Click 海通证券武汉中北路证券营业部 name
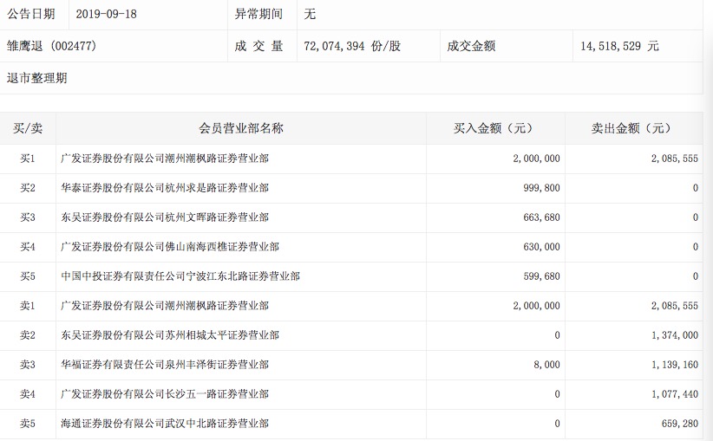Screen dimensions: 713x441 tap(165, 424)
